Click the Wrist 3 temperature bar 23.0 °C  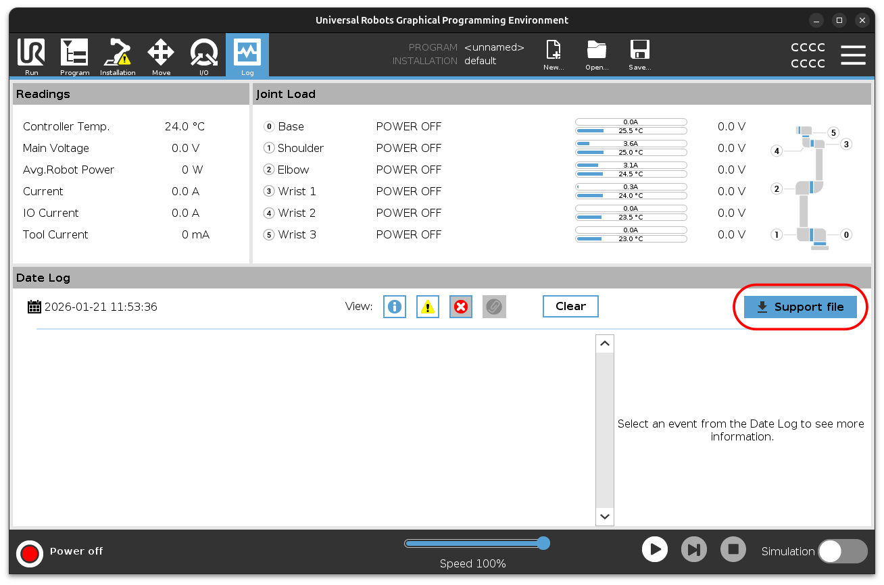coord(631,239)
